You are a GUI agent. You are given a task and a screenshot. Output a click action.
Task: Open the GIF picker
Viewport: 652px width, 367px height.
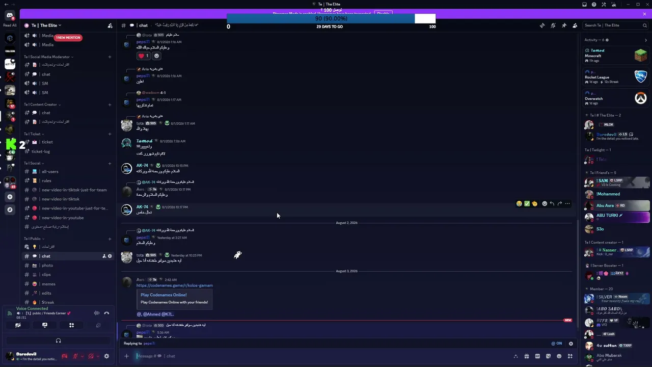tap(537, 356)
